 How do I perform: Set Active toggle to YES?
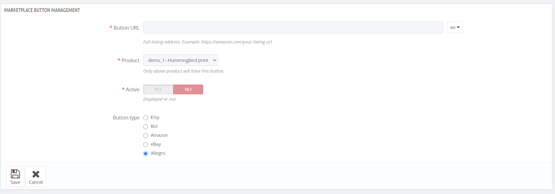(x=158, y=90)
